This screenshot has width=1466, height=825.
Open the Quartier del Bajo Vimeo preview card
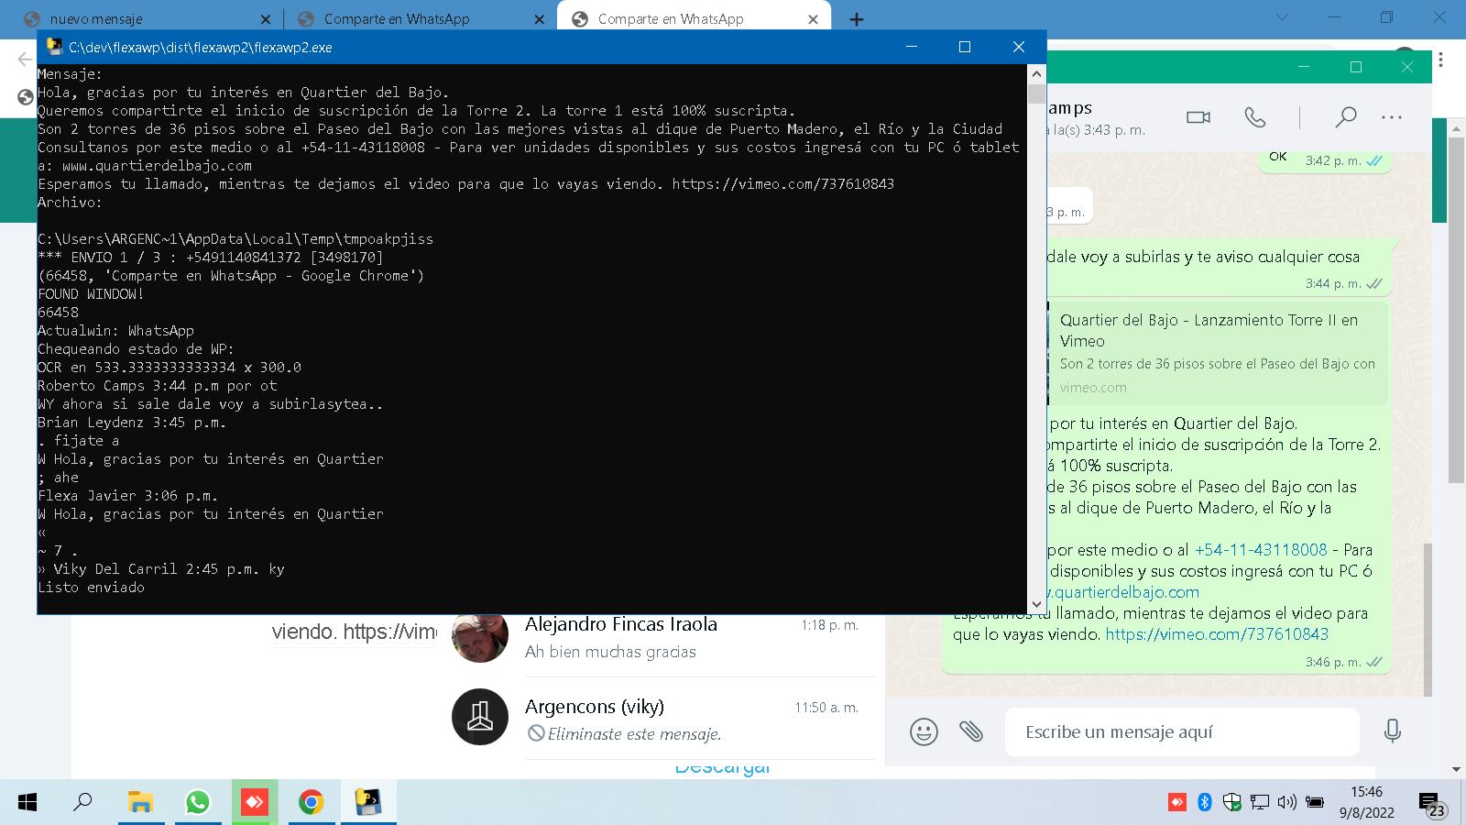(x=1217, y=353)
